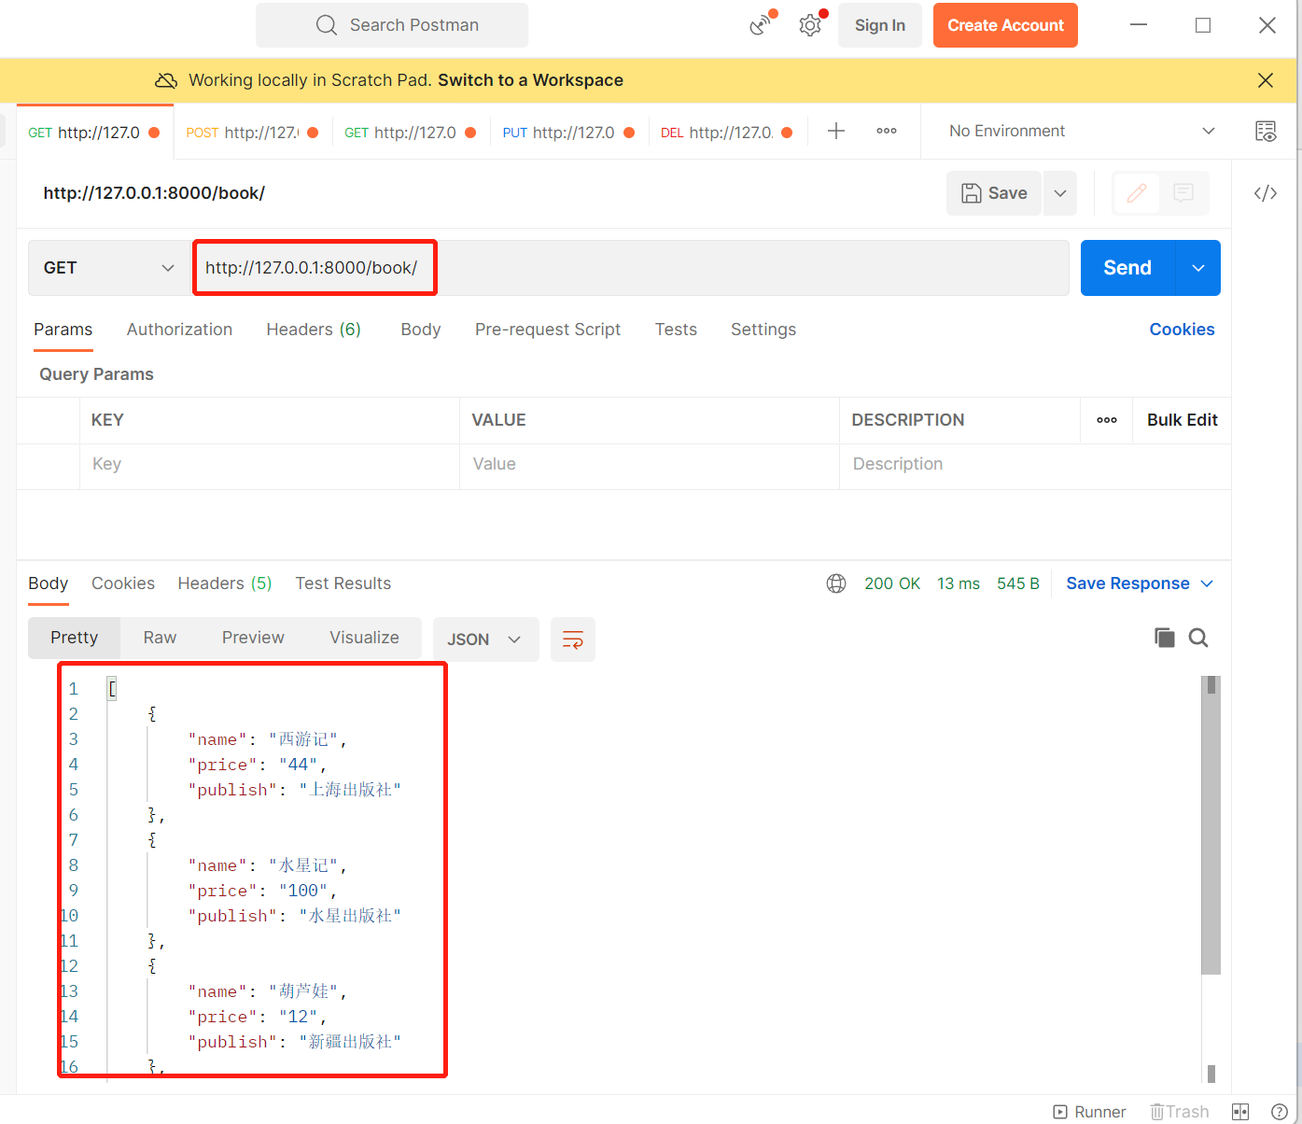Image resolution: width=1302 pixels, height=1124 pixels.
Task: Open the settings gear icon
Action: (x=810, y=25)
